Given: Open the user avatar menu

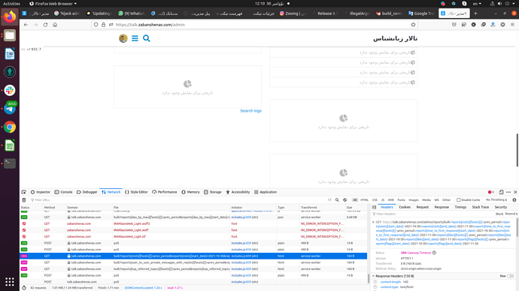Looking at the screenshot, I should (123, 38).
